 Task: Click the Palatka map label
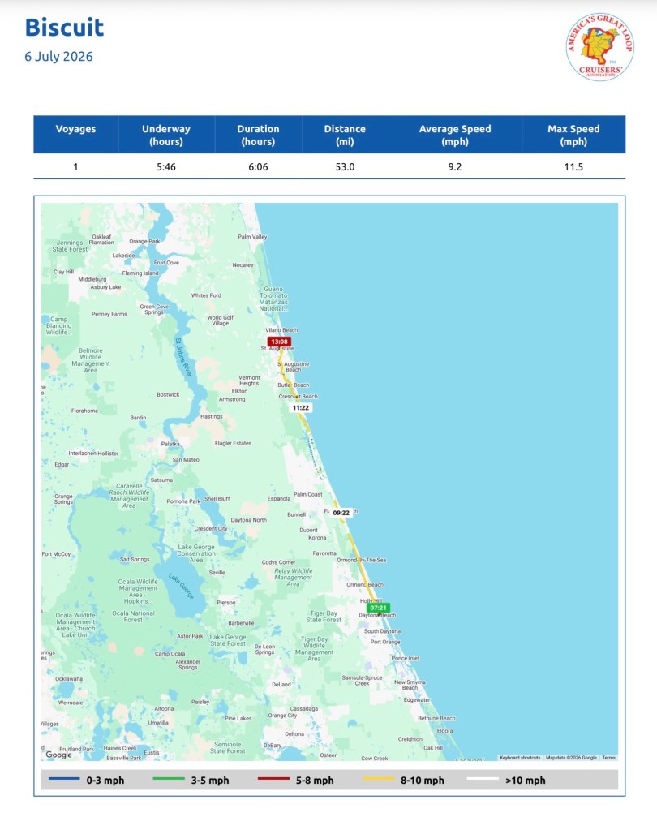tap(170, 444)
